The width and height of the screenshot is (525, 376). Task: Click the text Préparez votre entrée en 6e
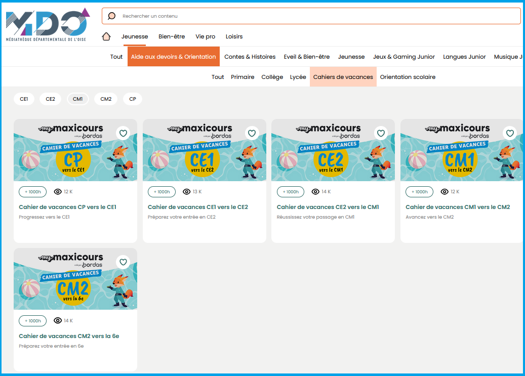pyautogui.click(x=51, y=346)
